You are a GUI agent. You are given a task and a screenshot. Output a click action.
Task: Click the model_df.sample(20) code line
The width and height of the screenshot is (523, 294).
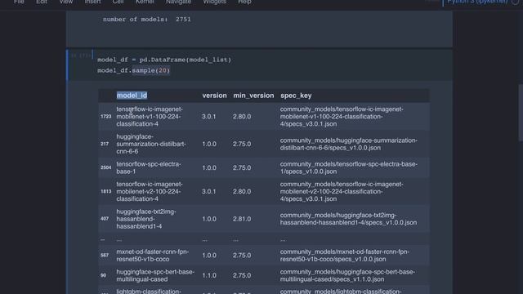pos(134,70)
